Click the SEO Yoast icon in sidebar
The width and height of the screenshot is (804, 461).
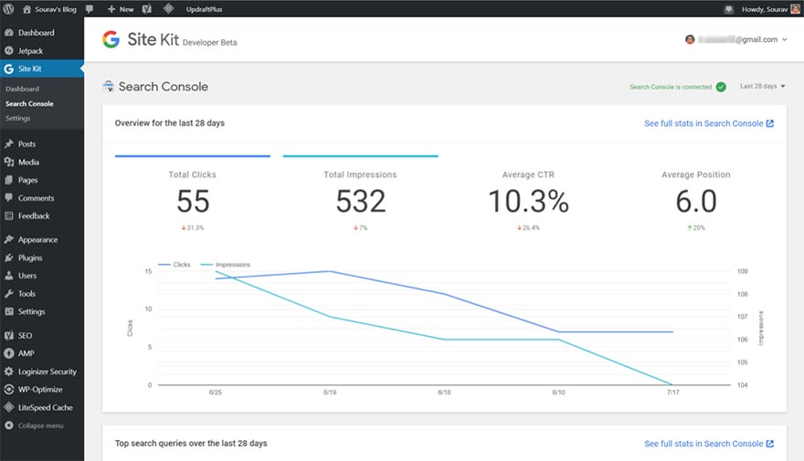(x=9, y=336)
